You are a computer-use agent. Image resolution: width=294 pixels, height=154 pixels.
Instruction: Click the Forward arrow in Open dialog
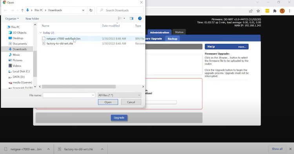tap(13, 10)
